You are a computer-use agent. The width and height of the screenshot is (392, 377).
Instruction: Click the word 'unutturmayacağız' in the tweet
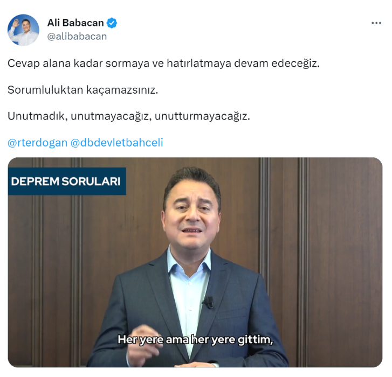[x=202, y=116]
